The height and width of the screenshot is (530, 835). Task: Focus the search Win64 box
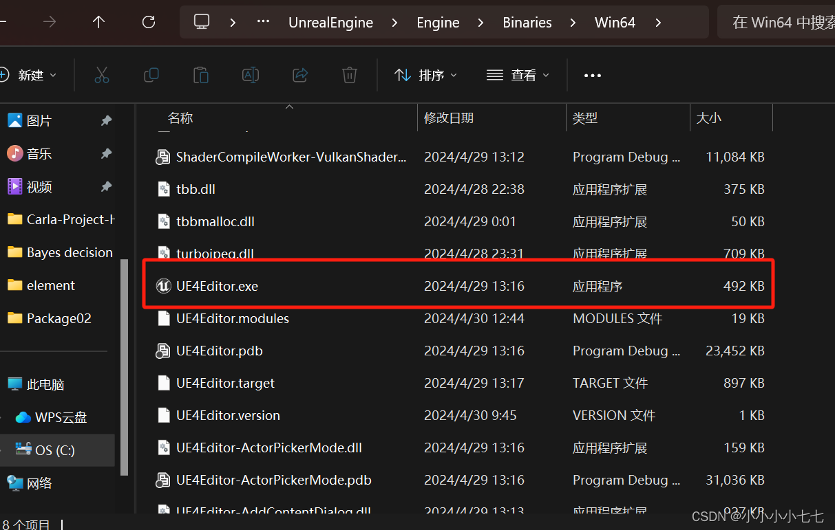tap(776, 22)
